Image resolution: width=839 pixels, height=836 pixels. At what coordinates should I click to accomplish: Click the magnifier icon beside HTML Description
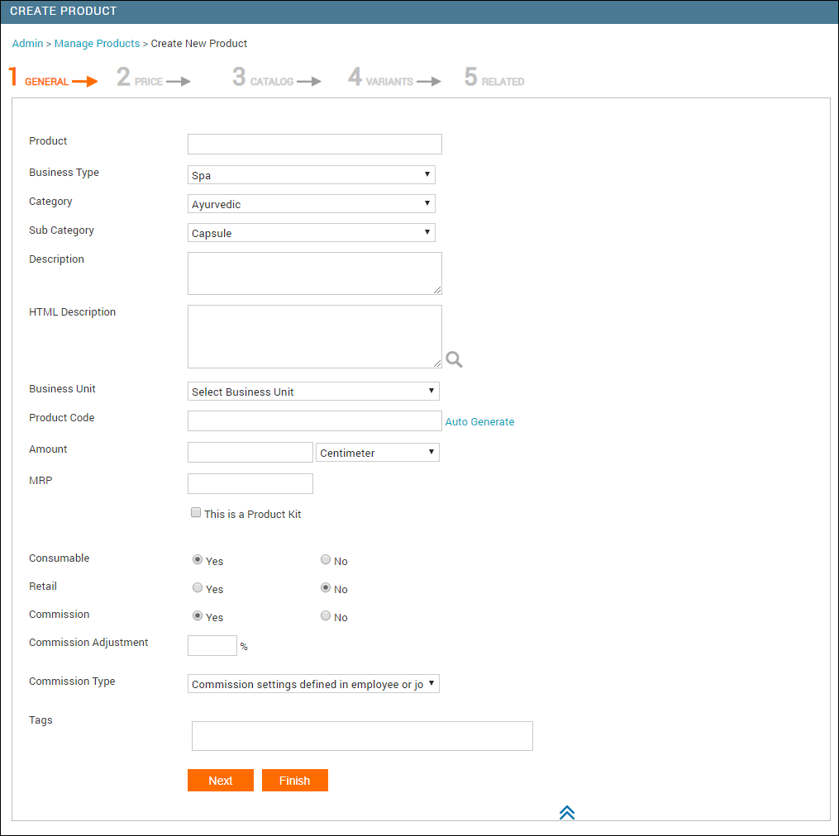tap(454, 359)
